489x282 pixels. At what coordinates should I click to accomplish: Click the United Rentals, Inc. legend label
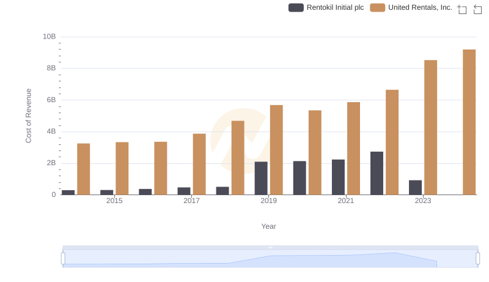pos(420,7)
